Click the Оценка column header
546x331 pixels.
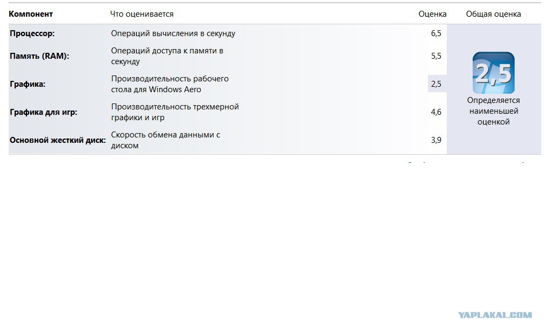(432, 14)
